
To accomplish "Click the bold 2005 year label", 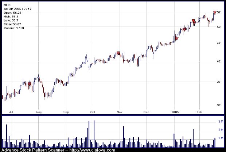I will click(175, 112).
